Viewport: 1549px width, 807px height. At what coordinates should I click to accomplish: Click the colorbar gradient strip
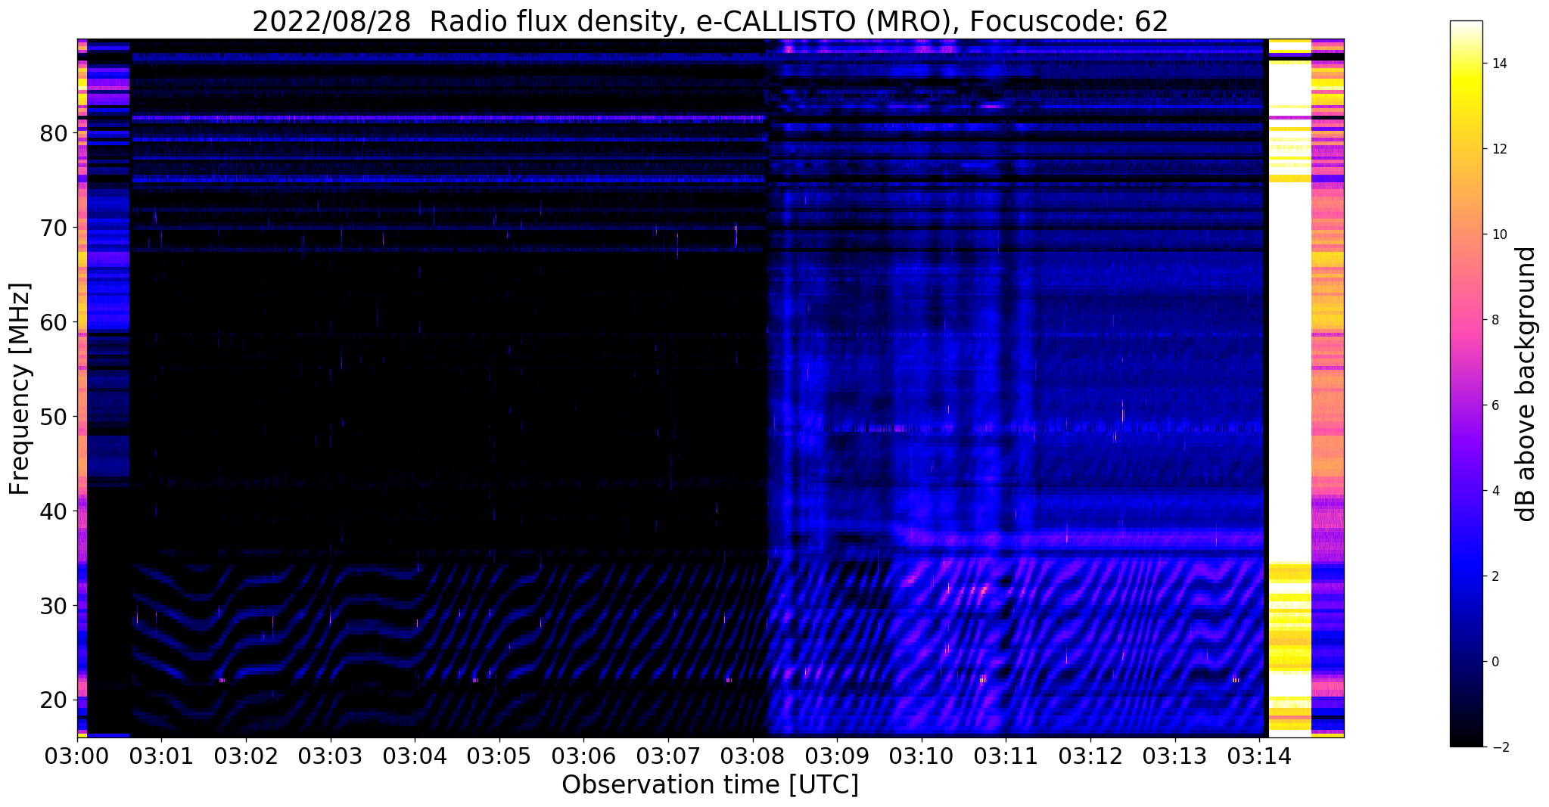(x=1466, y=383)
